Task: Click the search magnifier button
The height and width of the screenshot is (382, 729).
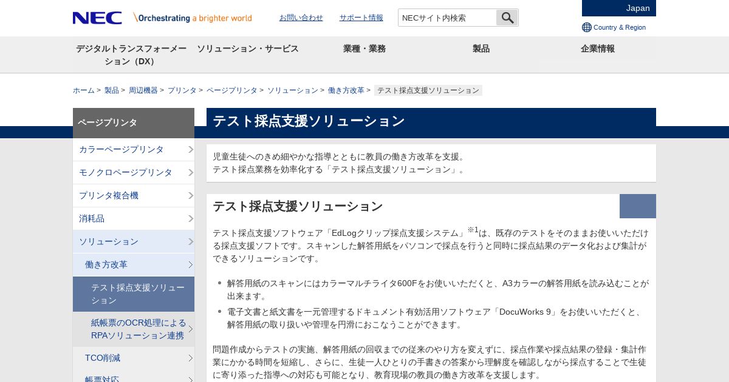Action: (507, 18)
